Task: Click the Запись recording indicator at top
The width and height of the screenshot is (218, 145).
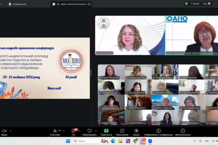Action: click(x=195, y=4)
